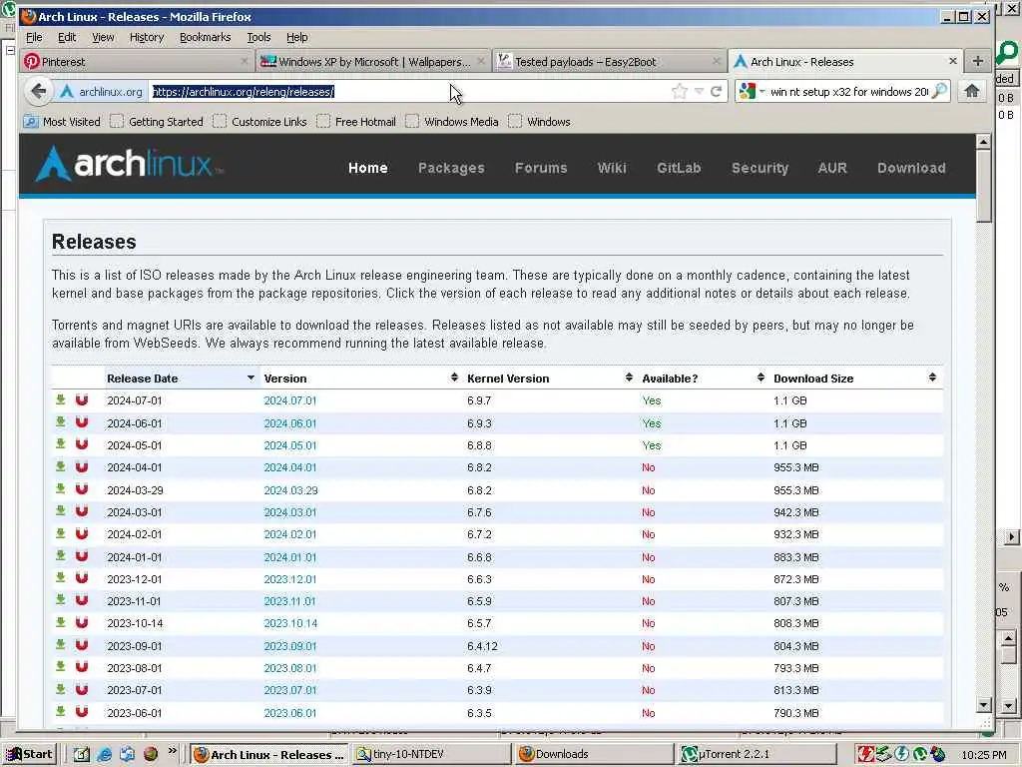Screen dimensions: 1022x767
Task: Open release notes for version 2023.10.14
Action: pyautogui.click(x=290, y=623)
